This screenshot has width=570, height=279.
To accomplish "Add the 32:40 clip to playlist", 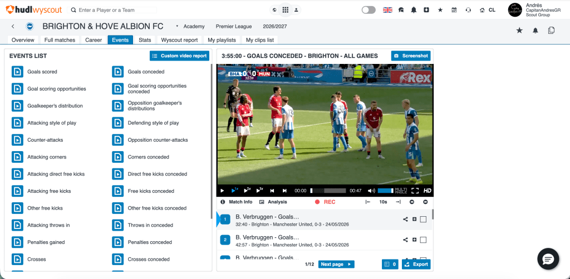I will click(x=414, y=219).
